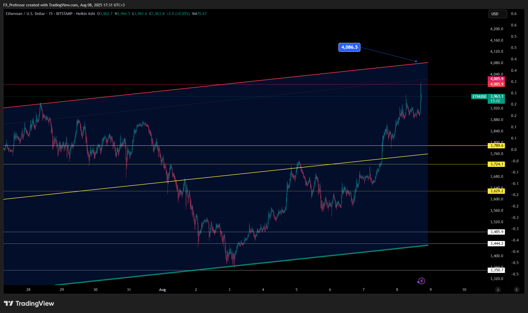This screenshot has width=528, height=313.
Task: Open the USD currency selector
Action: [498, 14]
